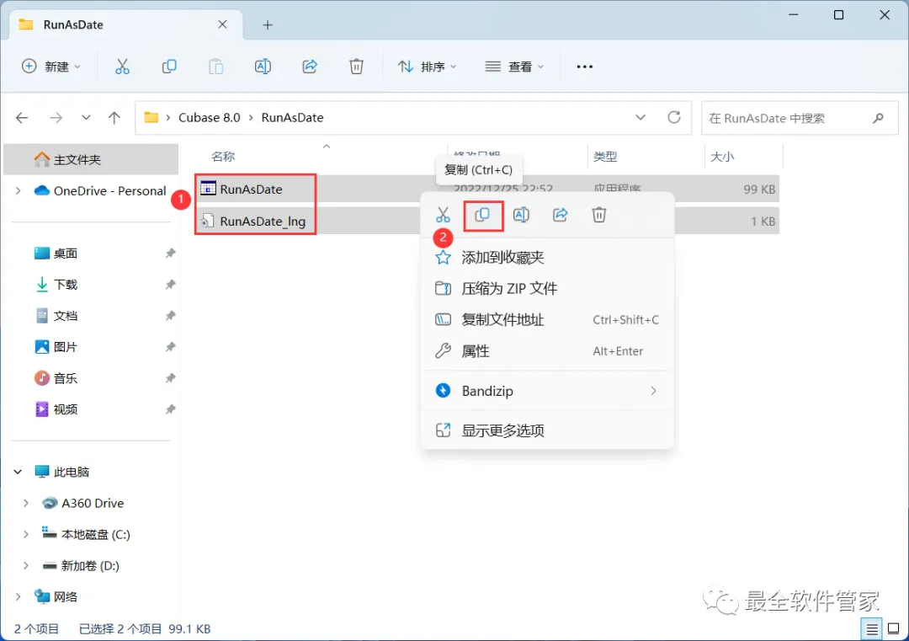Open the 排序 sort dropdown

pyautogui.click(x=428, y=67)
